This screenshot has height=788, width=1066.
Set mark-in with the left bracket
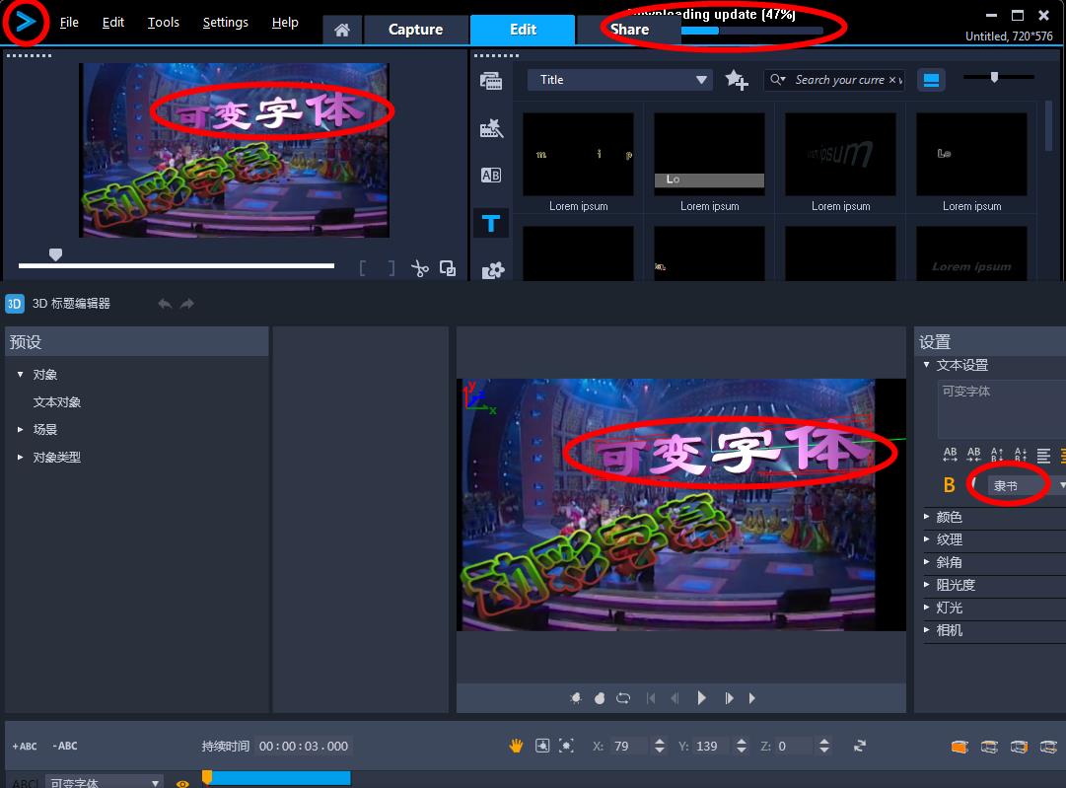(362, 268)
